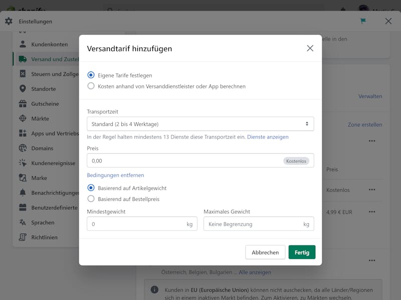The height and width of the screenshot is (300, 401).
Task: Select Basierend auf Bestellpreis radio option
Action: [x=91, y=198]
